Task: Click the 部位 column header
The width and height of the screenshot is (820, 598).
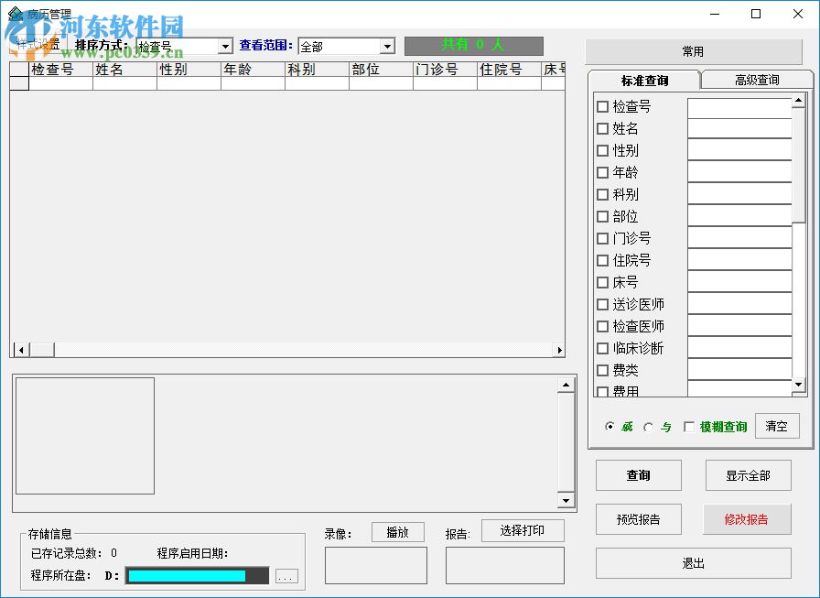Action: tap(382, 69)
